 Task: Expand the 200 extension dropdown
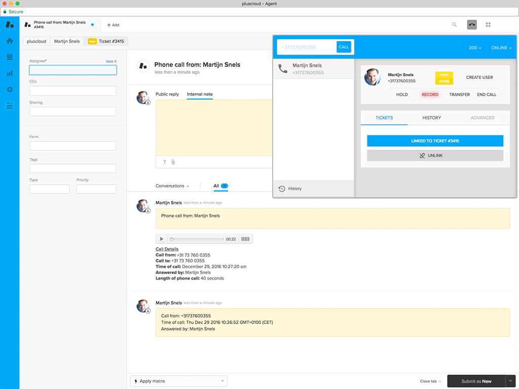tap(474, 47)
